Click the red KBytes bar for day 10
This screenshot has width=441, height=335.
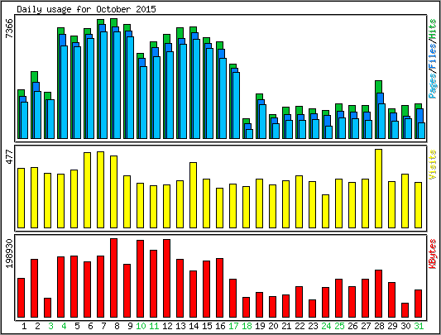[x=141, y=279]
